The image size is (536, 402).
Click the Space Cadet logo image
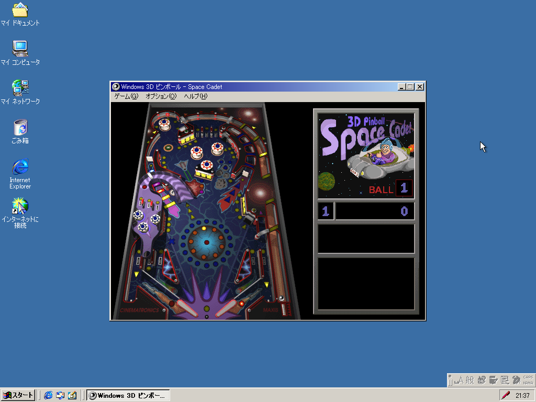click(366, 156)
